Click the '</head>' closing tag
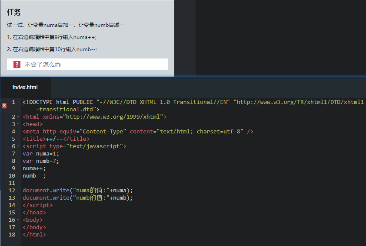366x246 pixels. point(34,213)
